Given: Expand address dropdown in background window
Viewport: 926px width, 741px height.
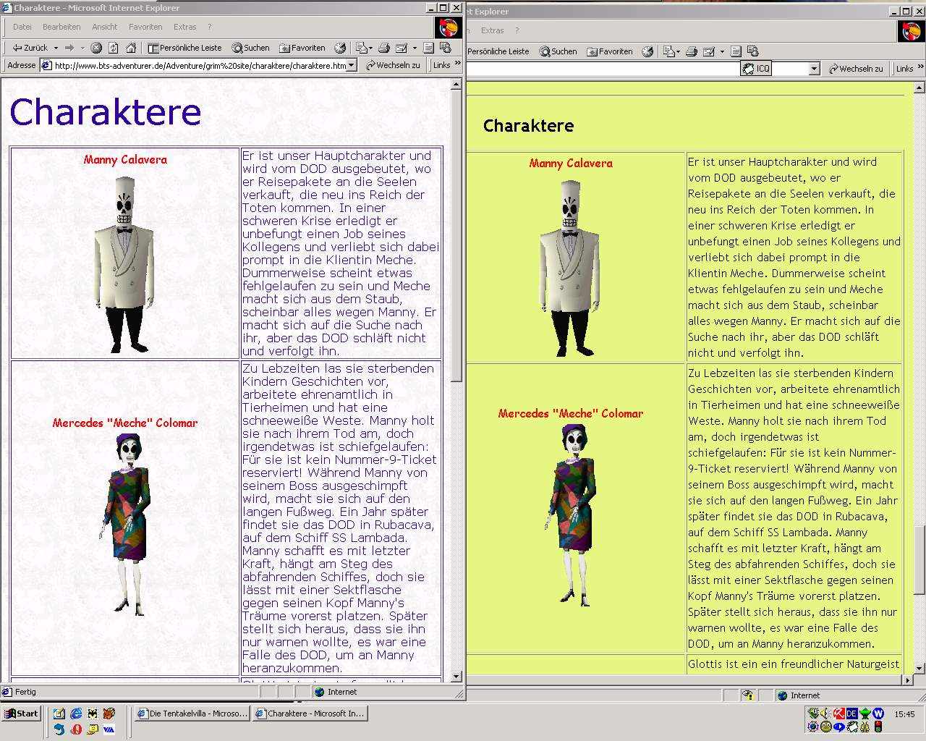Looking at the screenshot, I should 814,69.
